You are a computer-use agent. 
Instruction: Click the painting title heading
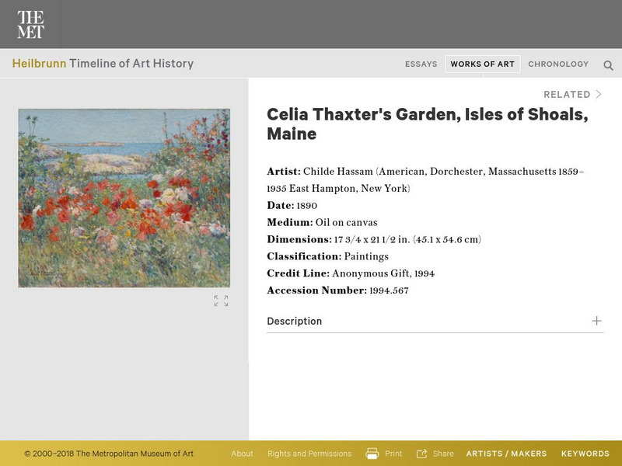point(427,124)
